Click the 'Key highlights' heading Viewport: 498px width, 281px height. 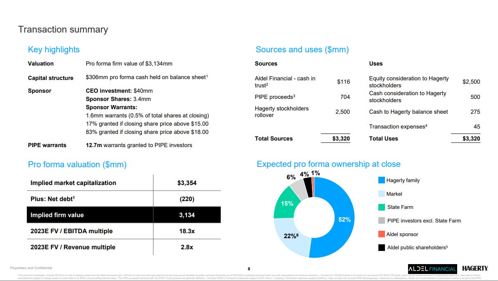(x=54, y=49)
